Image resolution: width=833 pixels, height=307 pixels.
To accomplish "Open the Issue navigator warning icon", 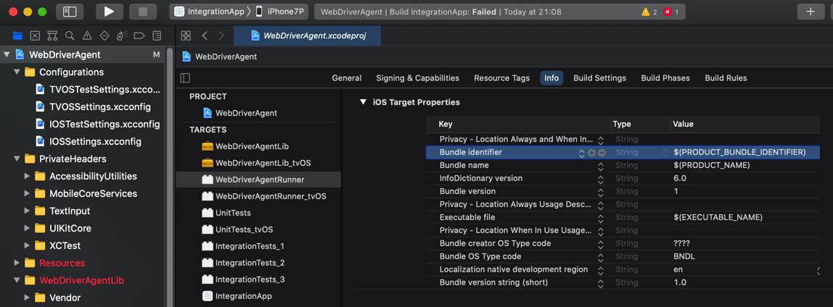I will pos(87,35).
